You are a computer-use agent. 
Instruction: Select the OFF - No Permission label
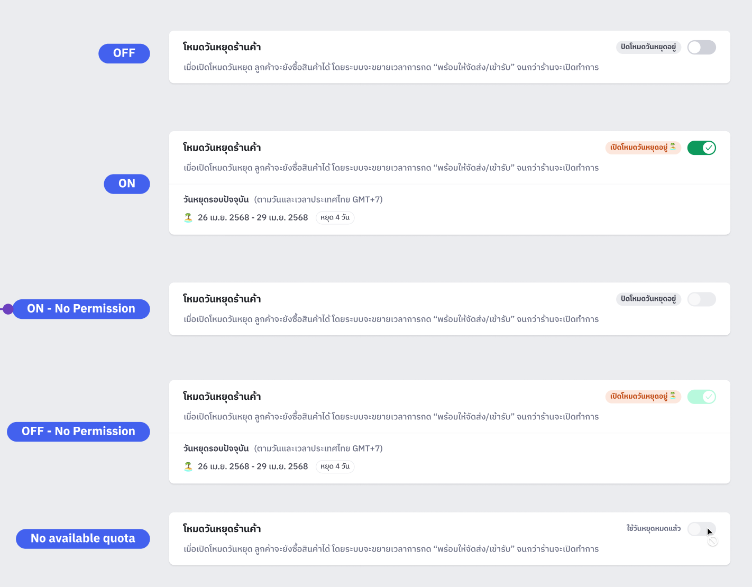pyautogui.click(x=78, y=432)
